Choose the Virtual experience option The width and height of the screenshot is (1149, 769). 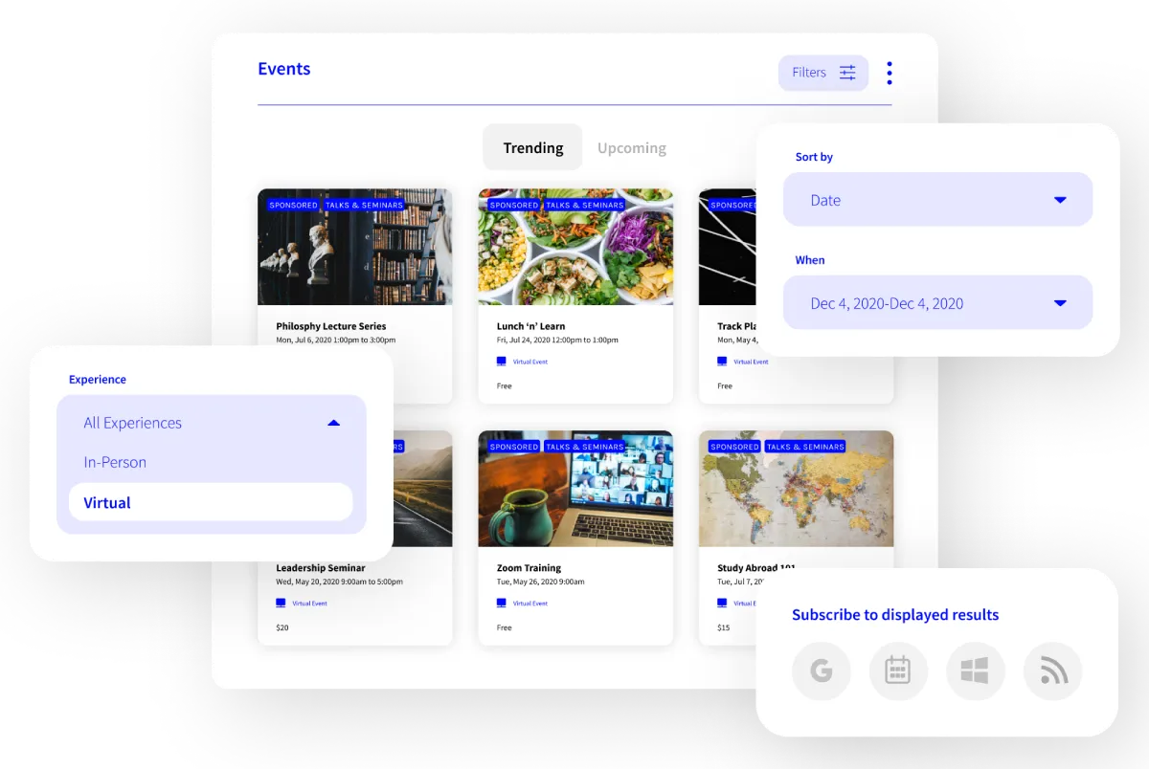[x=211, y=502]
